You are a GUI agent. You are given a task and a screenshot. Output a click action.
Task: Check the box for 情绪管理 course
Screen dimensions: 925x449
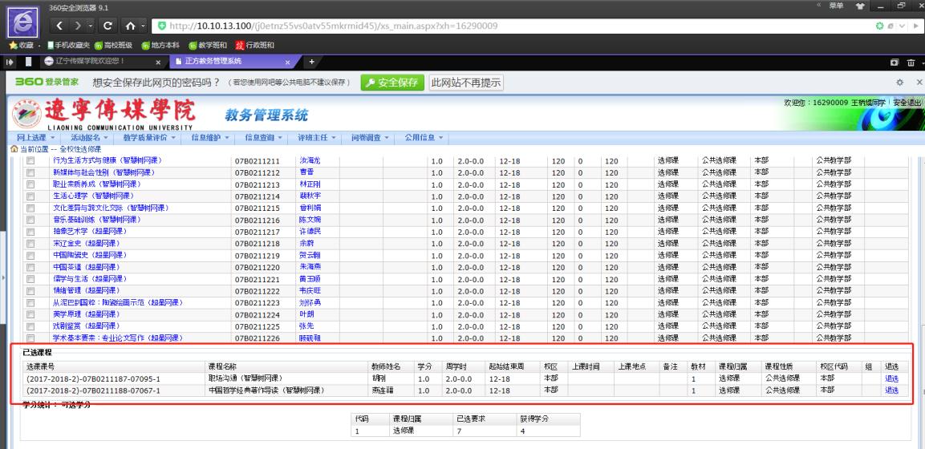click(30, 290)
